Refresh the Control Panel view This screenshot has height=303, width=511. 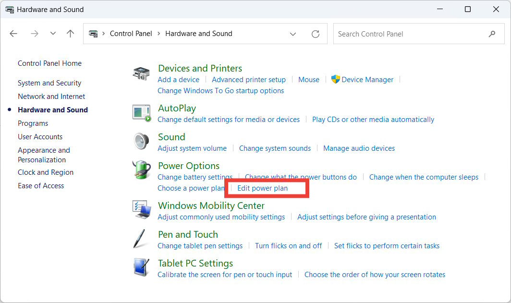(x=316, y=34)
